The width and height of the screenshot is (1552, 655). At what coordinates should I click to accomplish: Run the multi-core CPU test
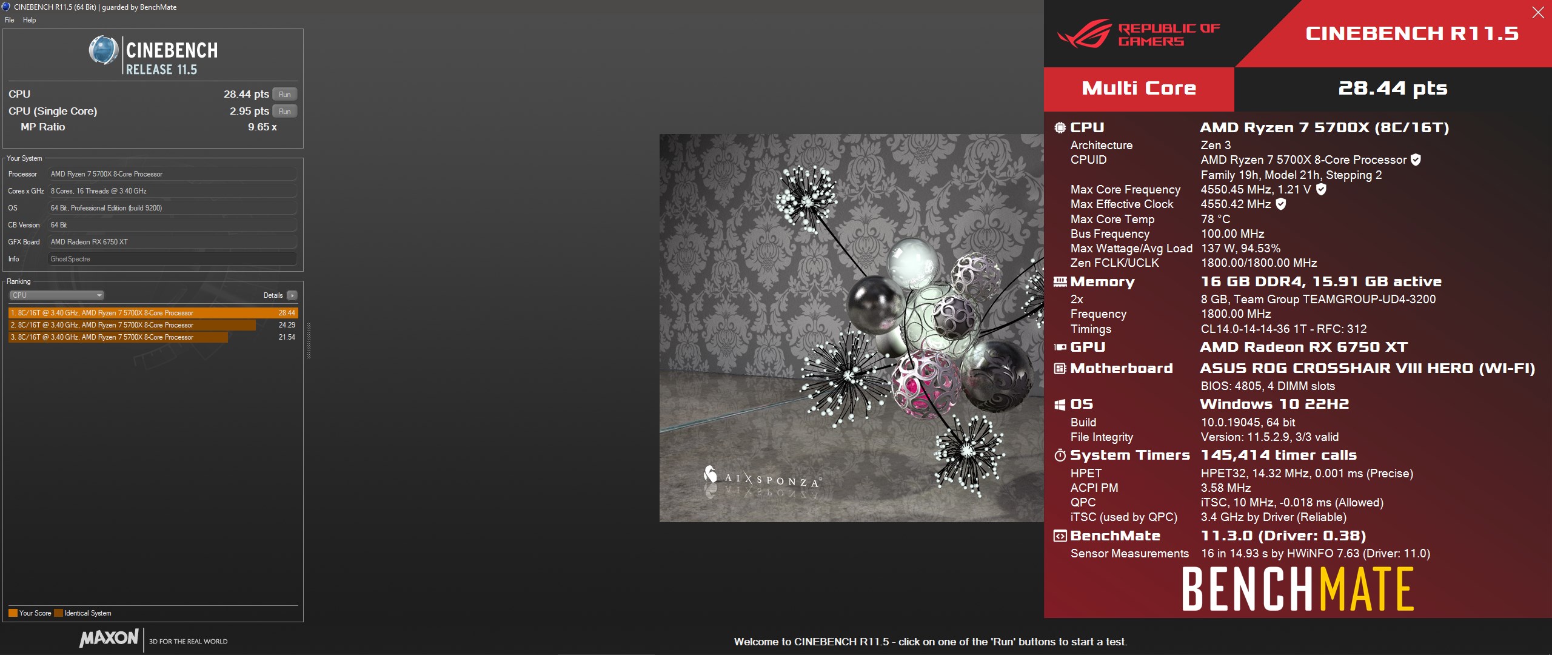(x=285, y=94)
